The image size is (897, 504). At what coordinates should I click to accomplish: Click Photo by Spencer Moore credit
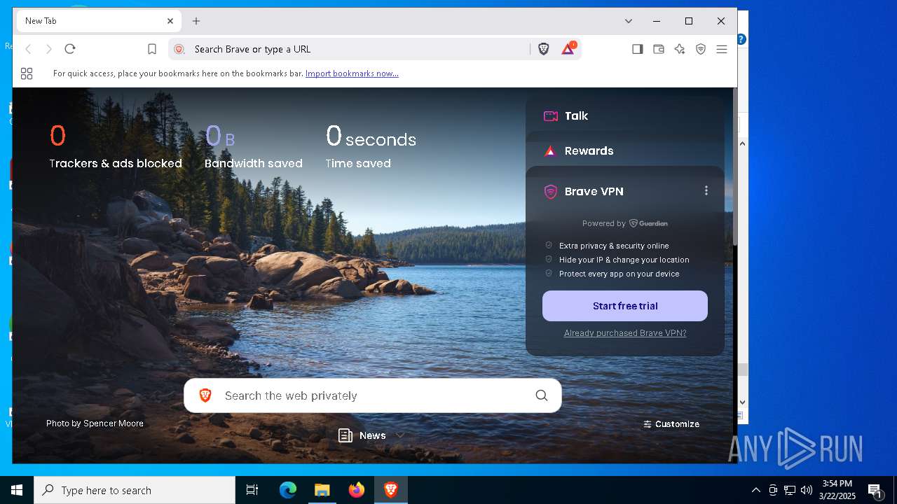coord(95,423)
